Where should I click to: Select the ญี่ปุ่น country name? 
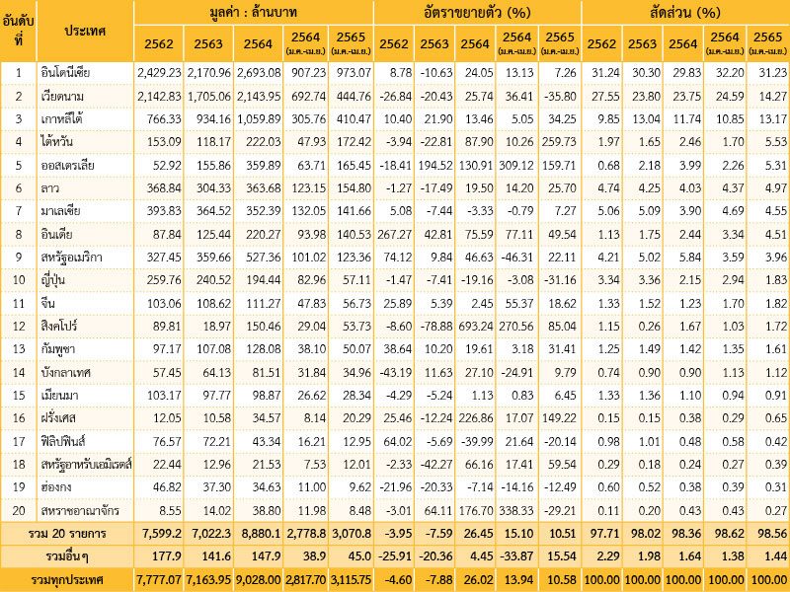pyautogui.click(x=53, y=280)
